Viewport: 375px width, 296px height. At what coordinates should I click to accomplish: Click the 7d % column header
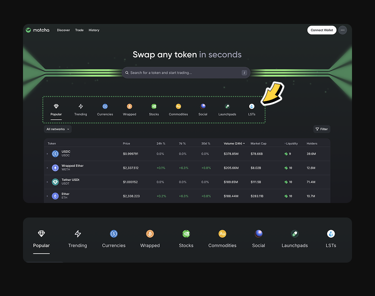point(182,143)
